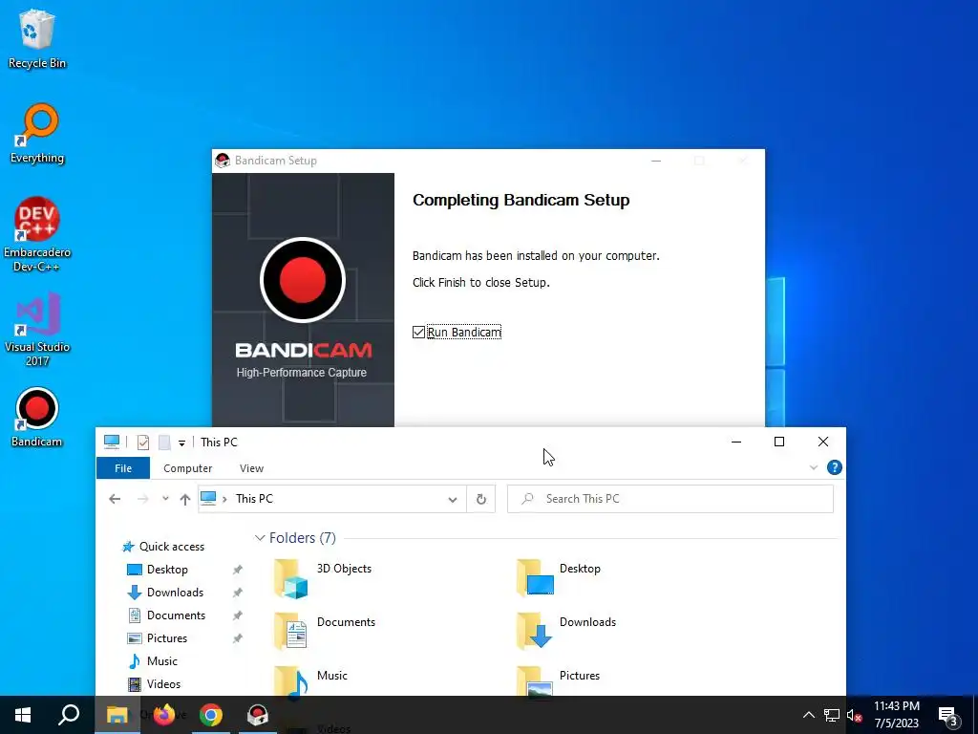Launch Firefox from the taskbar
This screenshot has height=734, width=978.
pos(164,715)
